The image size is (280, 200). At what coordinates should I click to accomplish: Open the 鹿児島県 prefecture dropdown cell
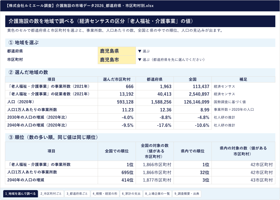click(x=117, y=51)
